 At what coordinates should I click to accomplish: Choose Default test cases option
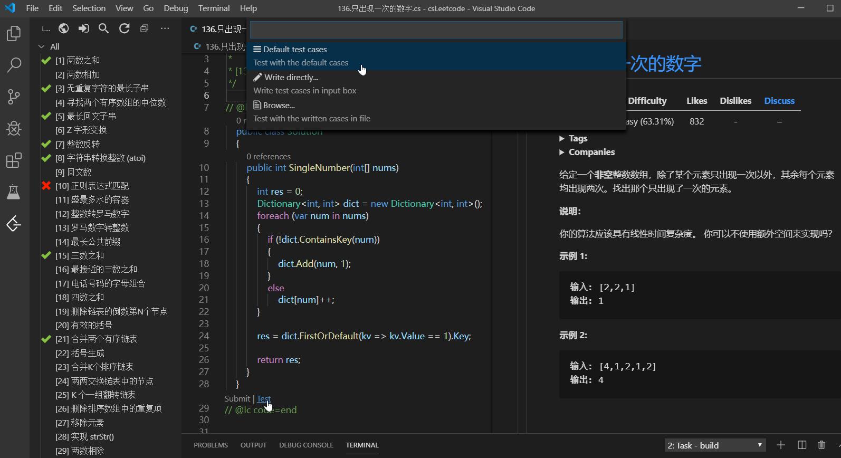point(436,56)
